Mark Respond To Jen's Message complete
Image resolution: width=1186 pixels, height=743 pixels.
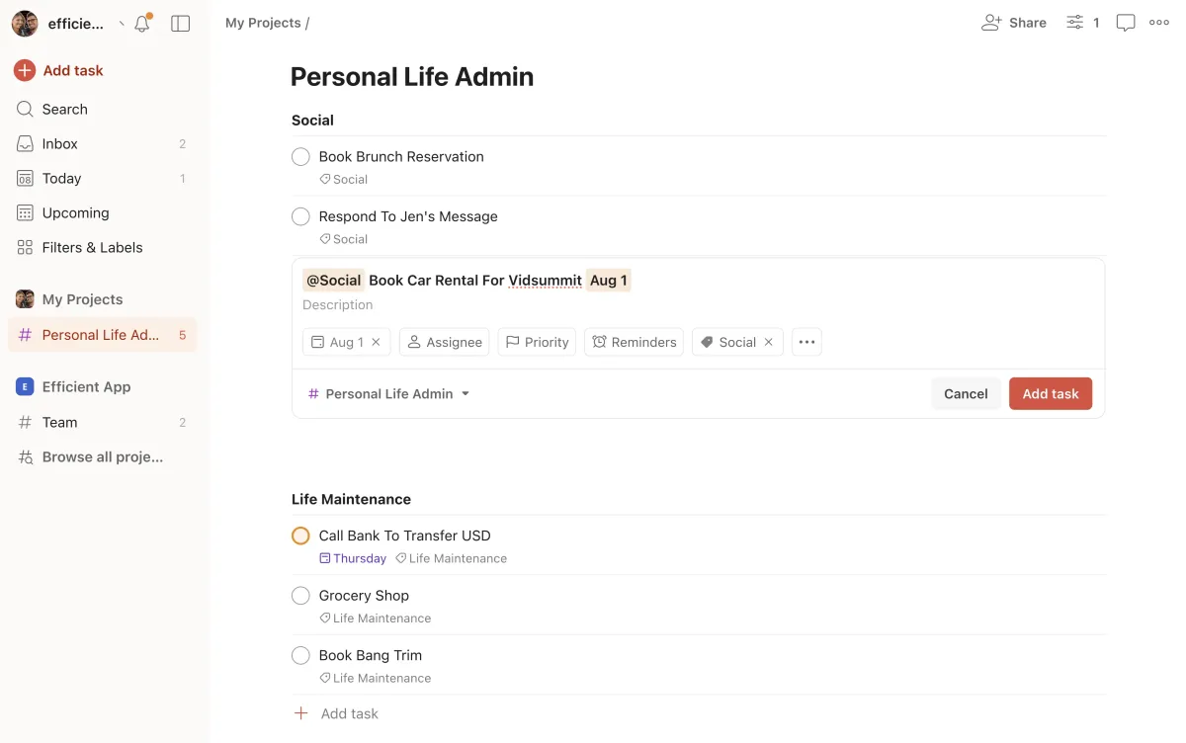(x=300, y=216)
